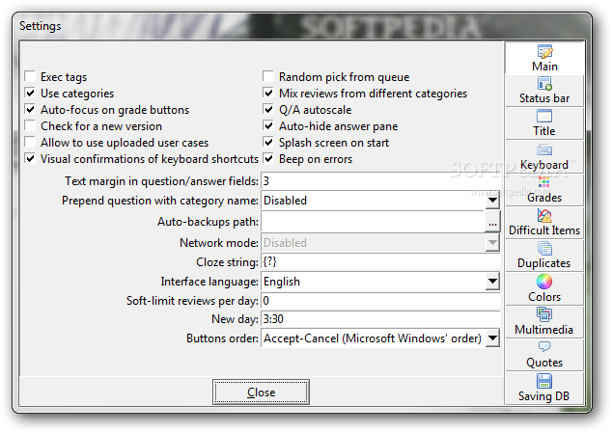The height and width of the screenshot is (433, 612).
Task: Enable the Exec tags checkbox
Action: [30, 75]
